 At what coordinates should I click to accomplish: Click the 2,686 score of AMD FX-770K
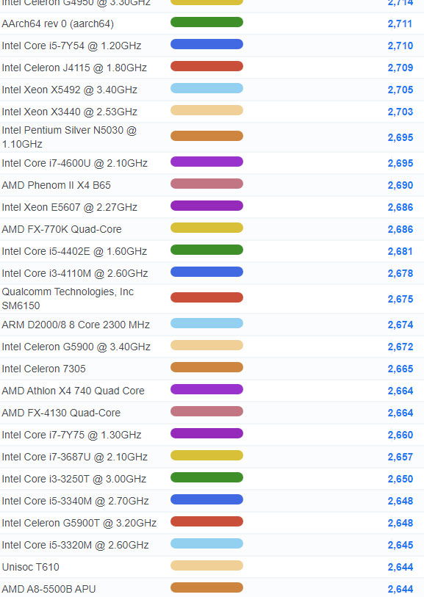(400, 230)
